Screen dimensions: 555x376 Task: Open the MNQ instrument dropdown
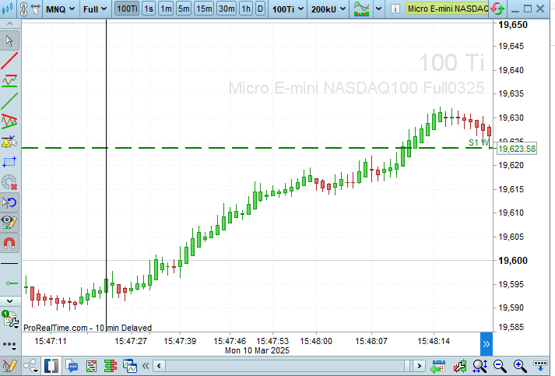(x=60, y=9)
